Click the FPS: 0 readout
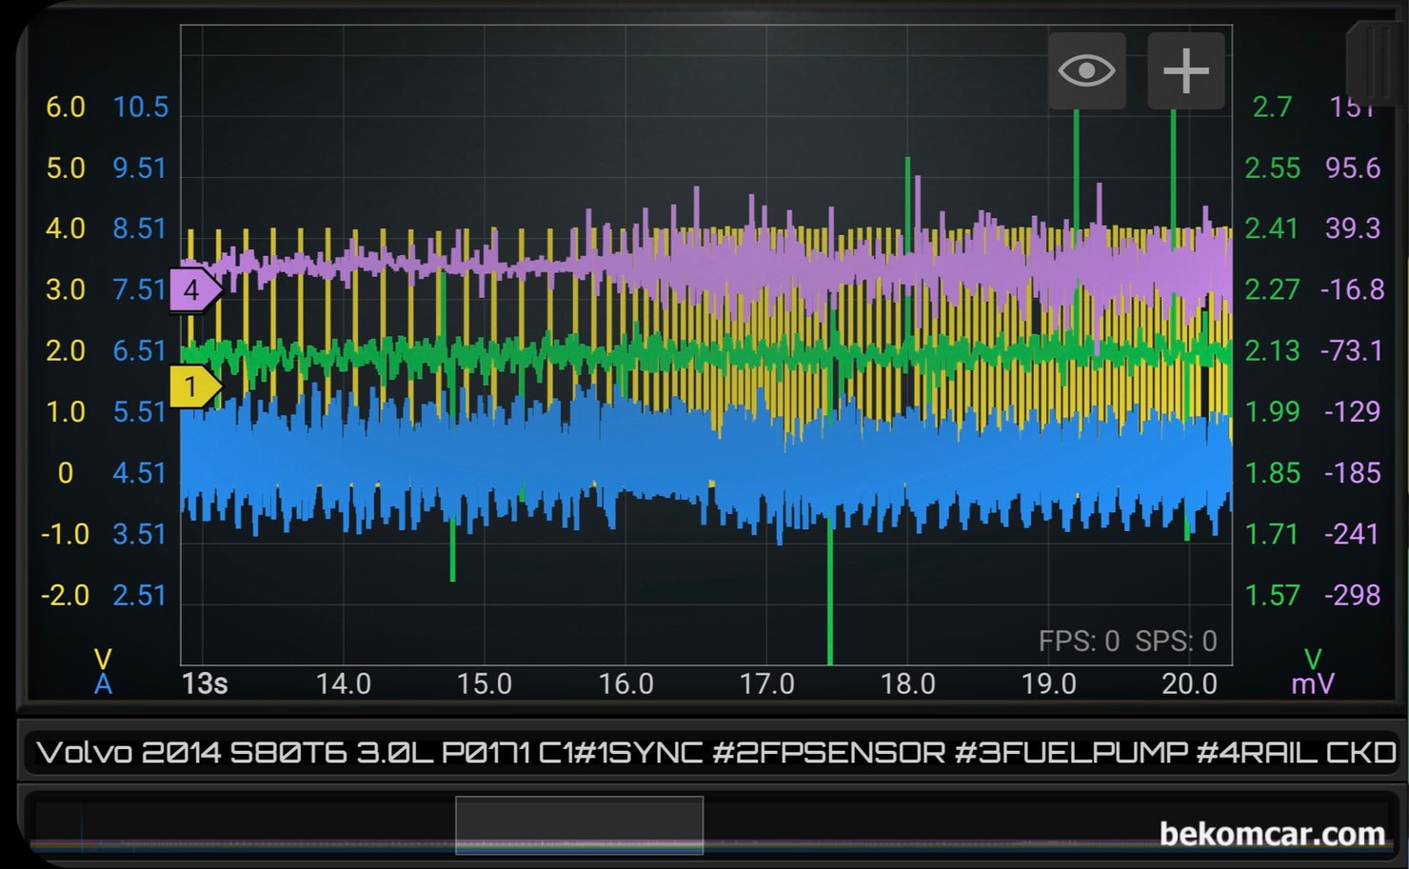 coord(1079,642)
